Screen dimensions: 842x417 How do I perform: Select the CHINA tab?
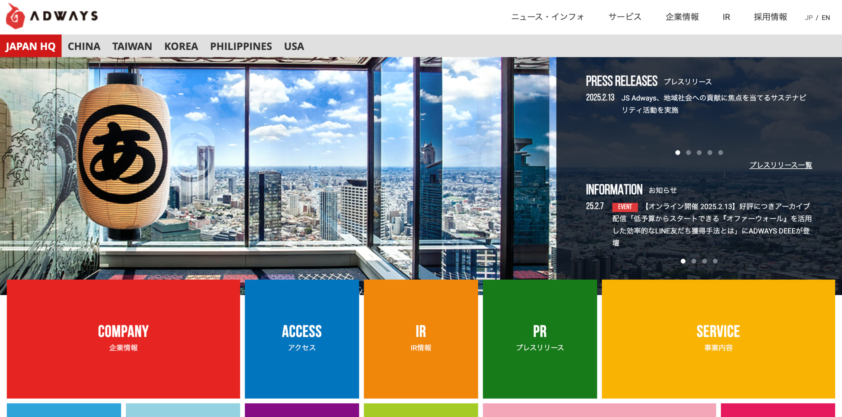pyautogui.click(x=84, y=46)
